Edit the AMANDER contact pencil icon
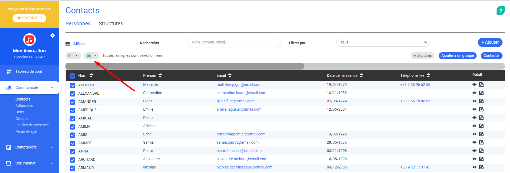The width and height of the screenshot is (510, 173). click(481, 101)
